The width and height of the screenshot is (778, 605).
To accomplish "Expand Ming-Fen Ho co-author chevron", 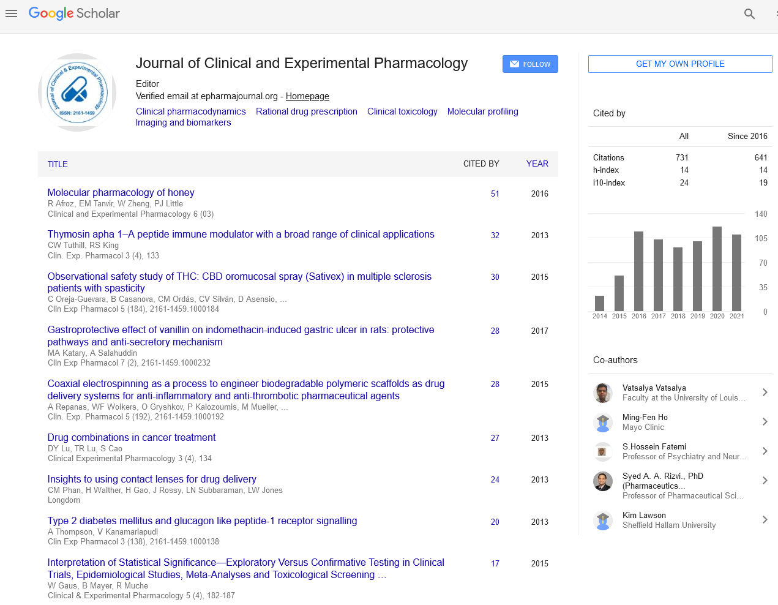I will [x=765, y=422].
